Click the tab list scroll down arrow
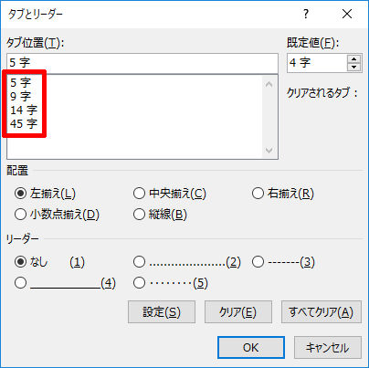369x368 pixels. pos(269,150)
